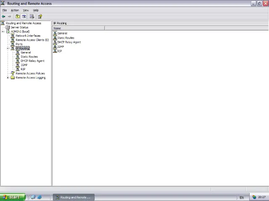
Task: Collapse the ADMIN1 (local) tree node
Action: pyautogui.click(x=3, y=32)
